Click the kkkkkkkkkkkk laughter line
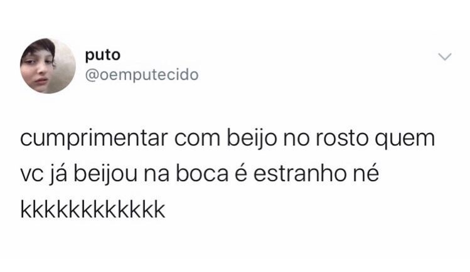This screenshot has width=470, height=272. pyautogui.click(x=93, y=209)
